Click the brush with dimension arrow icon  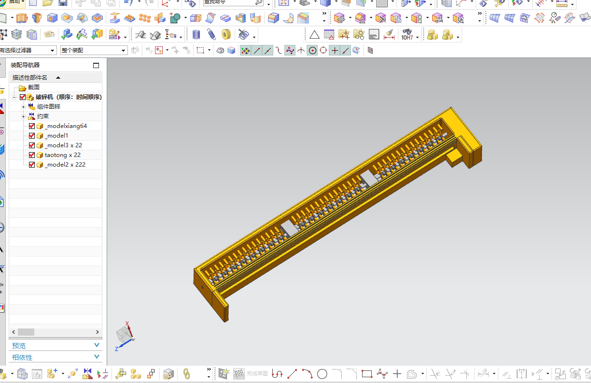pos(389,35)
